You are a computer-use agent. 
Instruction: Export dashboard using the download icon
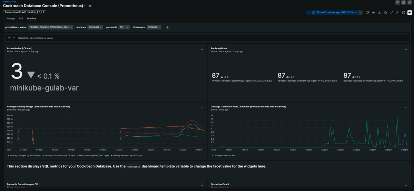point(379,12)
